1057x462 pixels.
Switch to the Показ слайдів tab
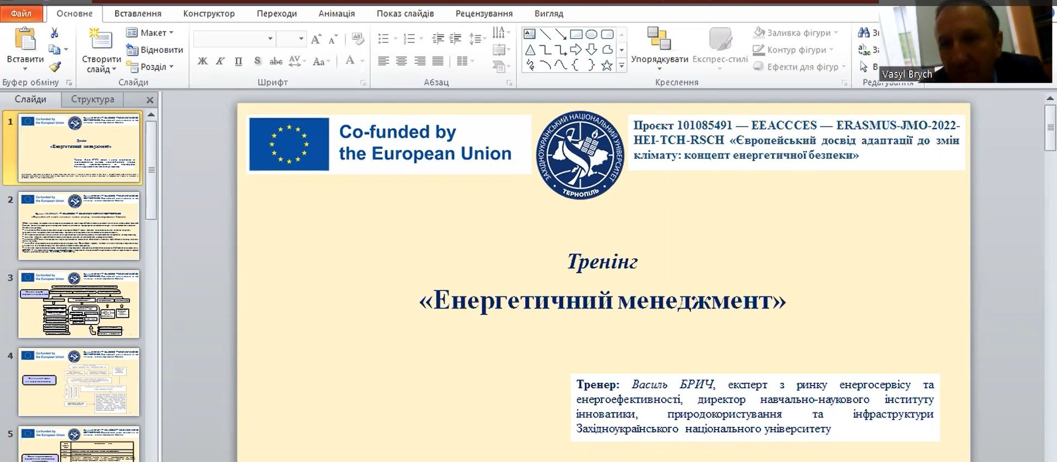click(x=405, y=13)
